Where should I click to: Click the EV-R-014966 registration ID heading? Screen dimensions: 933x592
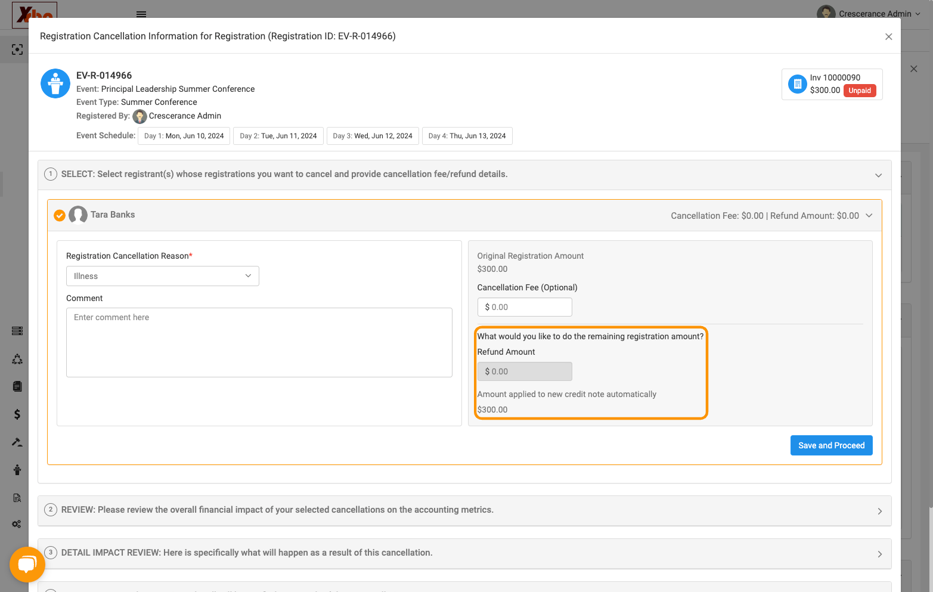(104, 76)
